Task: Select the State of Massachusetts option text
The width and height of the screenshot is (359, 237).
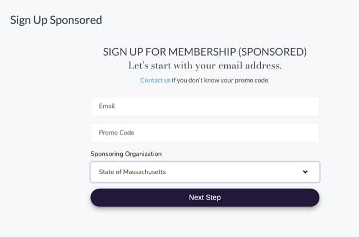Action: pyautogui.click(x=132, y=172)
